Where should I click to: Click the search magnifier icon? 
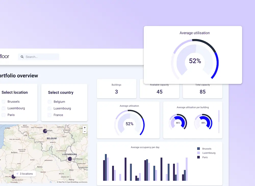point(22,57)
